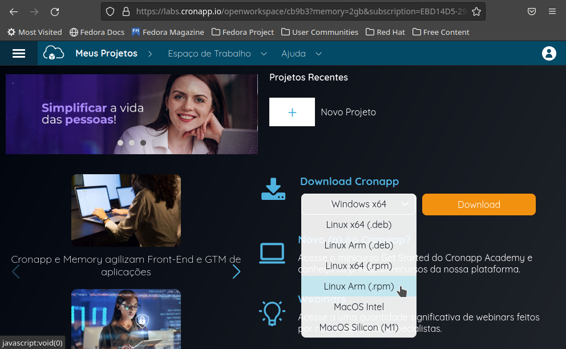Reload the current page
The height and width of the screenshot is (349, 566).
point(55,12)
